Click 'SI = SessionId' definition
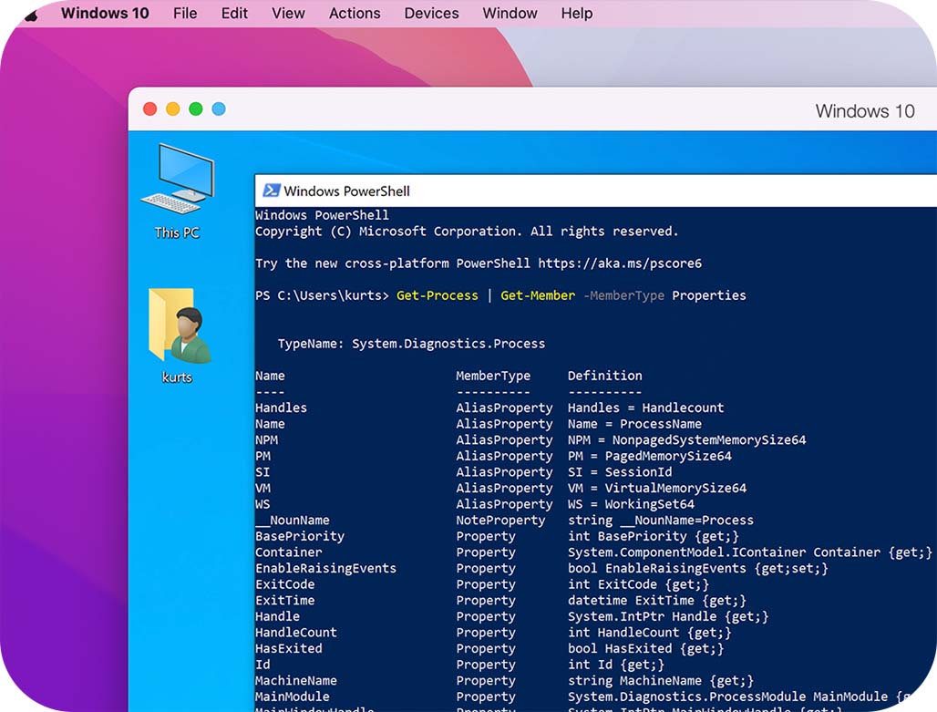 pos(620,472)
